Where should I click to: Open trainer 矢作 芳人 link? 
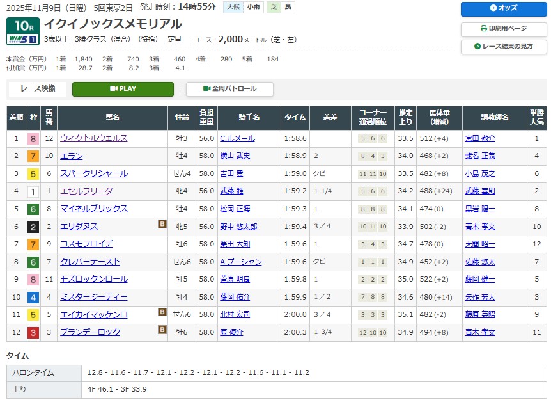[x=480, y=297]
